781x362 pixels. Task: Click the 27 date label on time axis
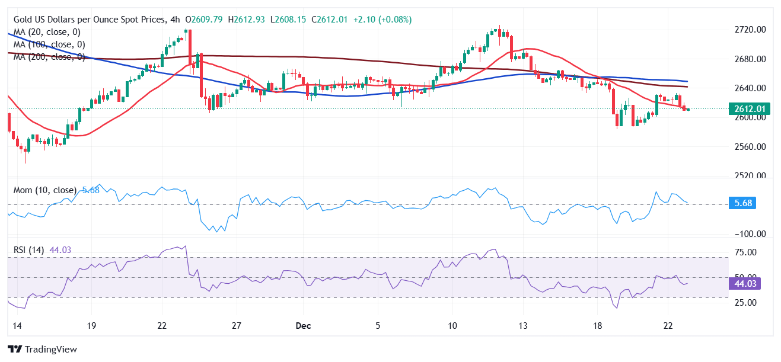236,326
